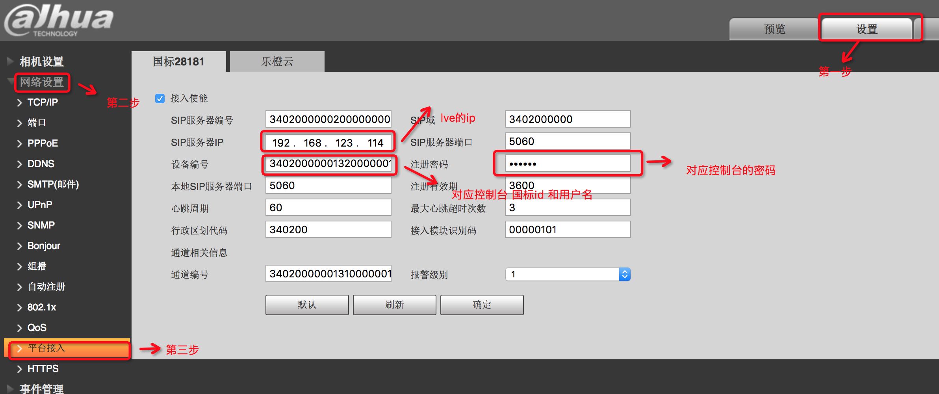The image size is (939, 394).
Task: Open the SNMP settings page
Action: pos(41,225)
